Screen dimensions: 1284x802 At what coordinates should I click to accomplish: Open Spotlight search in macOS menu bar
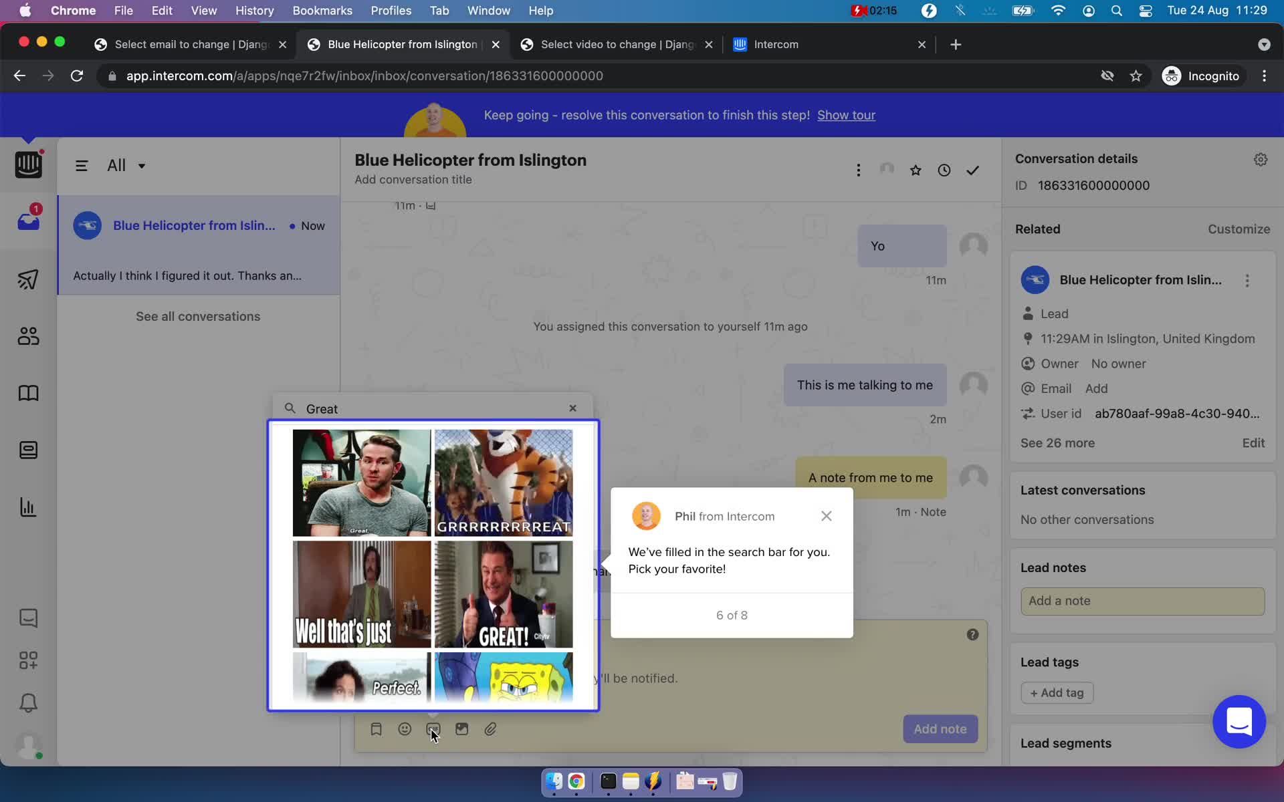1116,11
